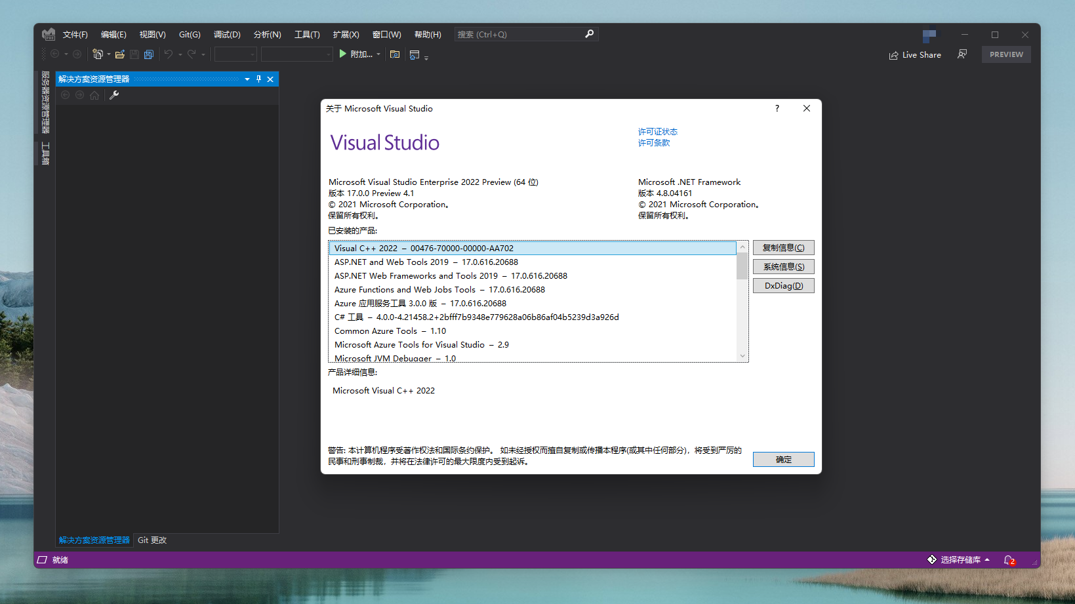Click the window layout toolbar icon
The height and width of the screenshot is (604, 1075).
[415, 54]
